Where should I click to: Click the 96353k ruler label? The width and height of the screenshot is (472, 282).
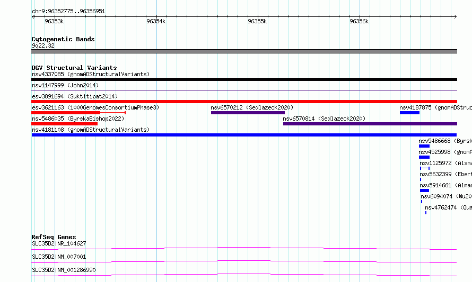(54, 21)
